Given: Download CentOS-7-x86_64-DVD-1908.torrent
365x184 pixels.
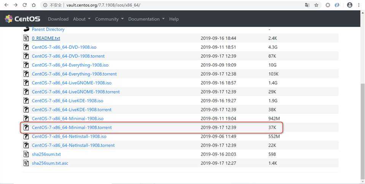Looking at the screenshot, I should click(x=68, y=56).
